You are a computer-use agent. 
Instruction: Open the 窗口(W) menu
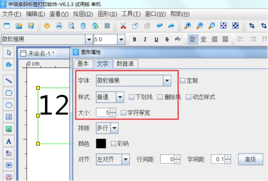coord(155,14)
